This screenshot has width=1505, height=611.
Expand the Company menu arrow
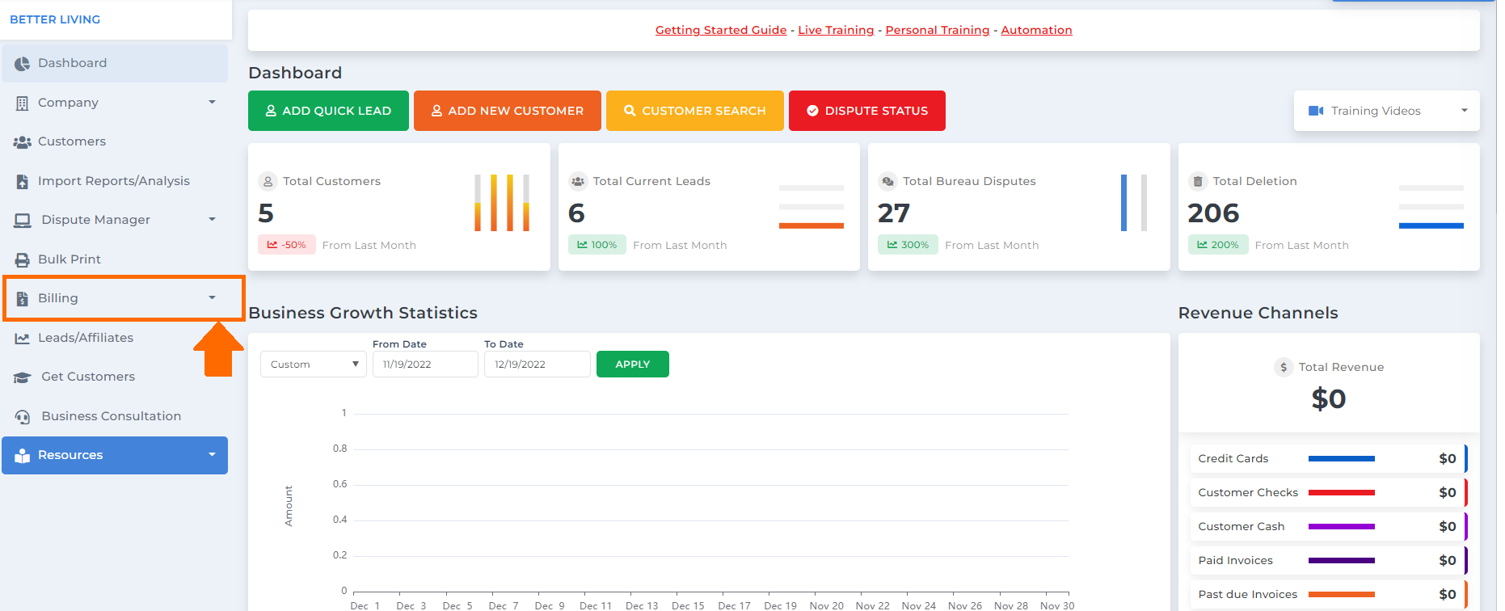212,102
